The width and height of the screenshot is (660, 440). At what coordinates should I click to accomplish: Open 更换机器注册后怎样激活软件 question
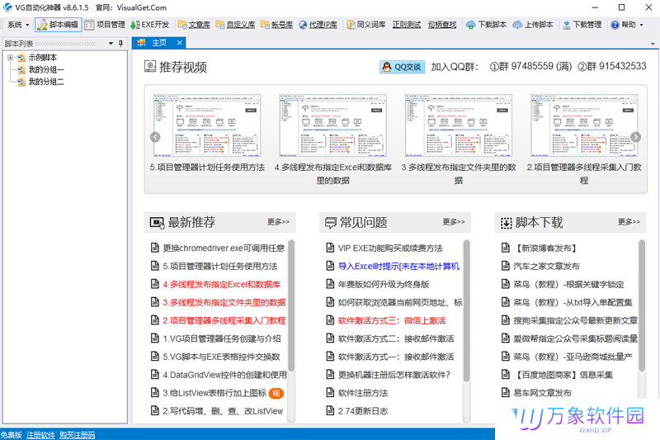pyautogui.click(x=394, y=375)
